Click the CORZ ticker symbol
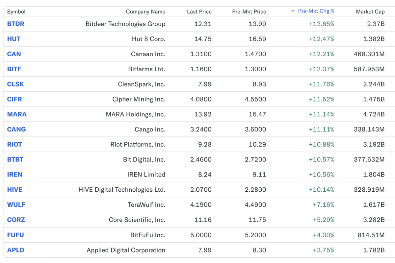Image resolution: width=395 pixels, height=263 pixels. tap(16, 220)
